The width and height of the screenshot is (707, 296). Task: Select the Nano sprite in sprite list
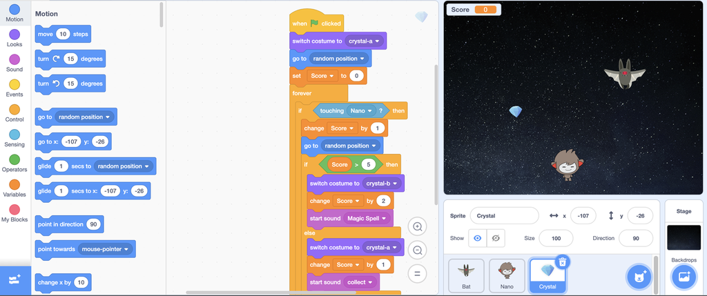507,275
